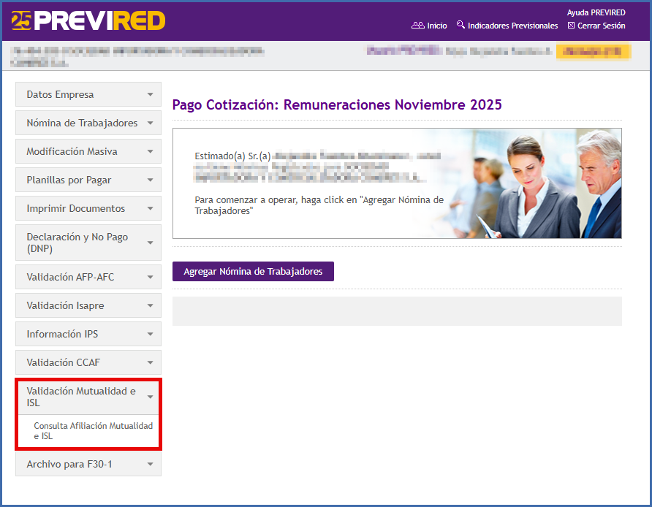The width and height of the screenshot is (652, 507).
Task: Expand arrow on Planillas por Pagar
Action: click(x=150, y=180)
